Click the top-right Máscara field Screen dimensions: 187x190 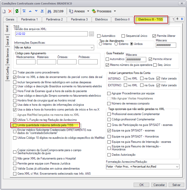click(166, 45)
